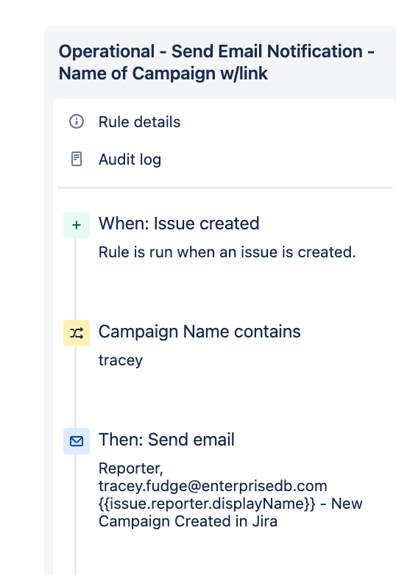Open Rule details

click(139, 122)
